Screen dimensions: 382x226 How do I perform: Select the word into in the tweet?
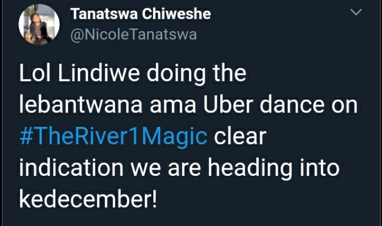[320, 168]
